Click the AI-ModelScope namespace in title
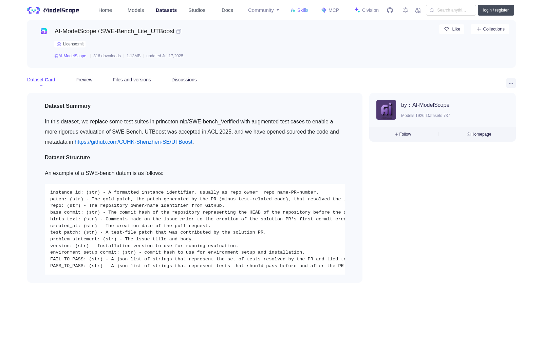Screen dimensions: 543x339 pos(75,31)
